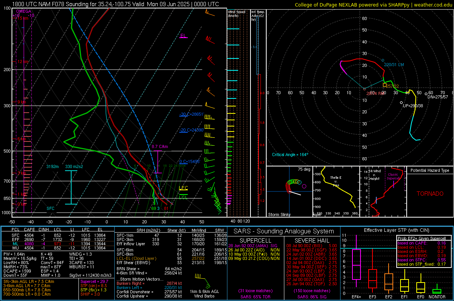Click the 'Theta-E v. Pres' label
The image size is (454, 301).
coord(336,181)
